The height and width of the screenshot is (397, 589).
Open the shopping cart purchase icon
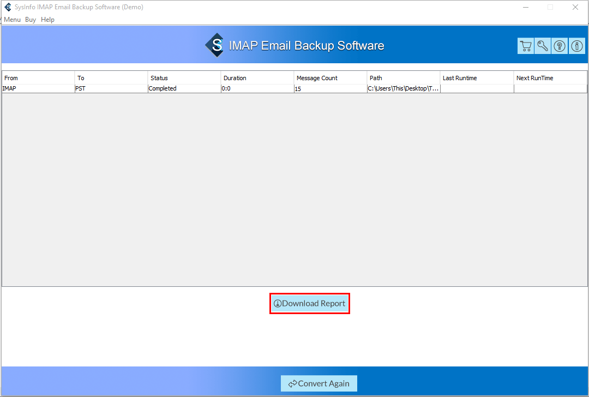click(525, 46)
